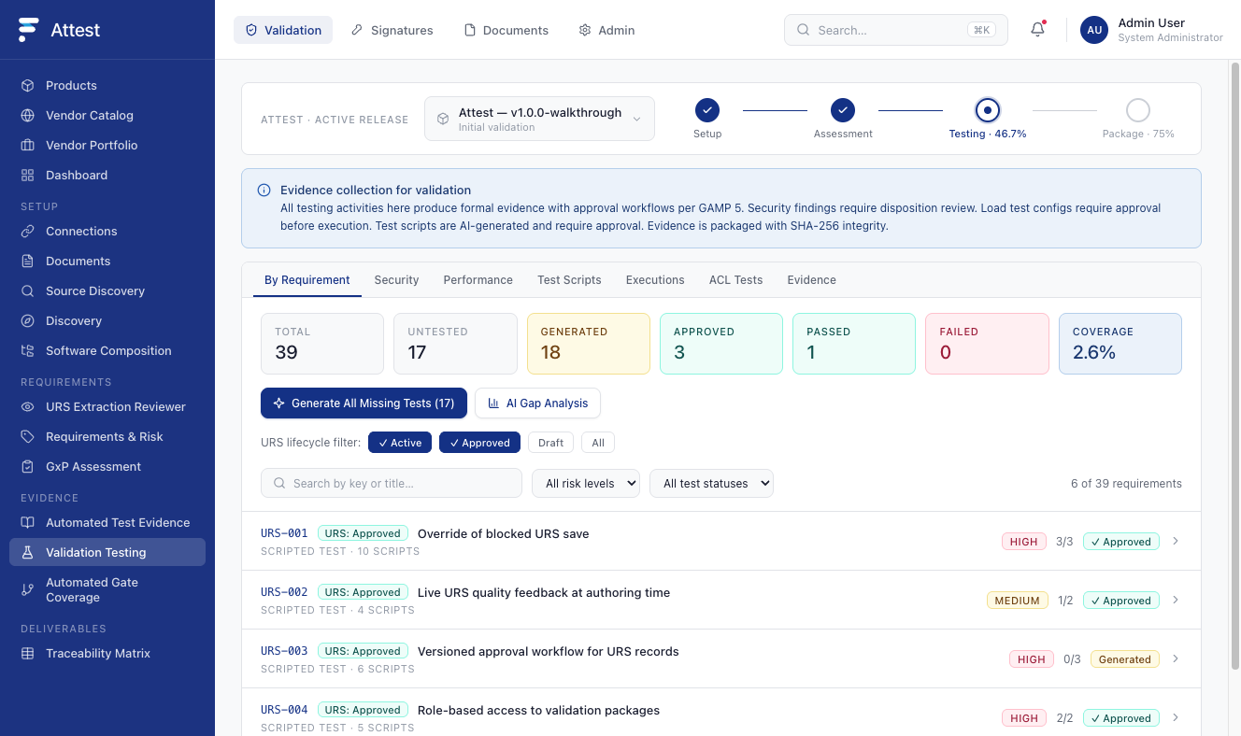Click Generate All Missing Tests (17)
Viewport: 1241px width, 736px height.
click(x=364, y=403)
